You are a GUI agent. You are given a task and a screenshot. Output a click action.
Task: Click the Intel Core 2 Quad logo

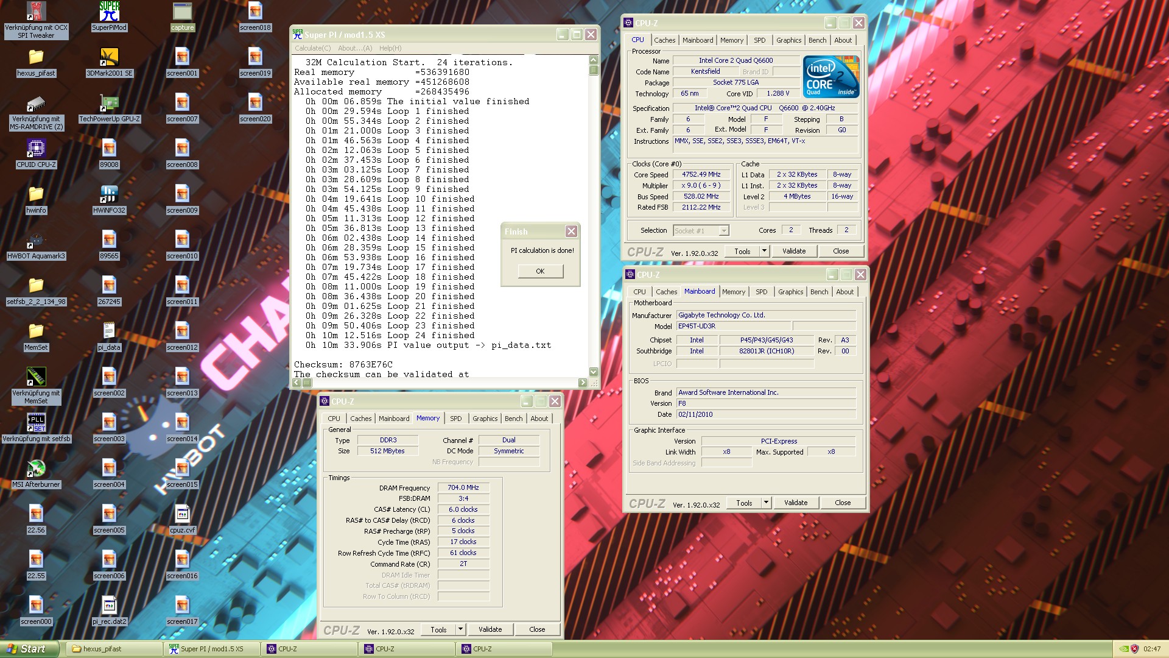click(x=830, y=77)
